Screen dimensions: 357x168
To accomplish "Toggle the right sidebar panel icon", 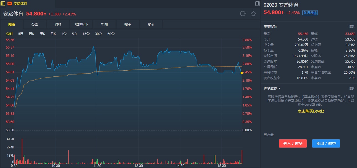I will coord(257,4).
